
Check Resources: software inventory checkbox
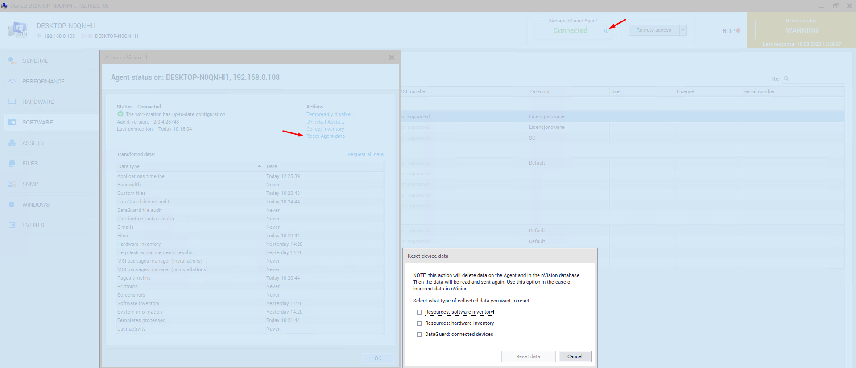[x=419, y=312]
